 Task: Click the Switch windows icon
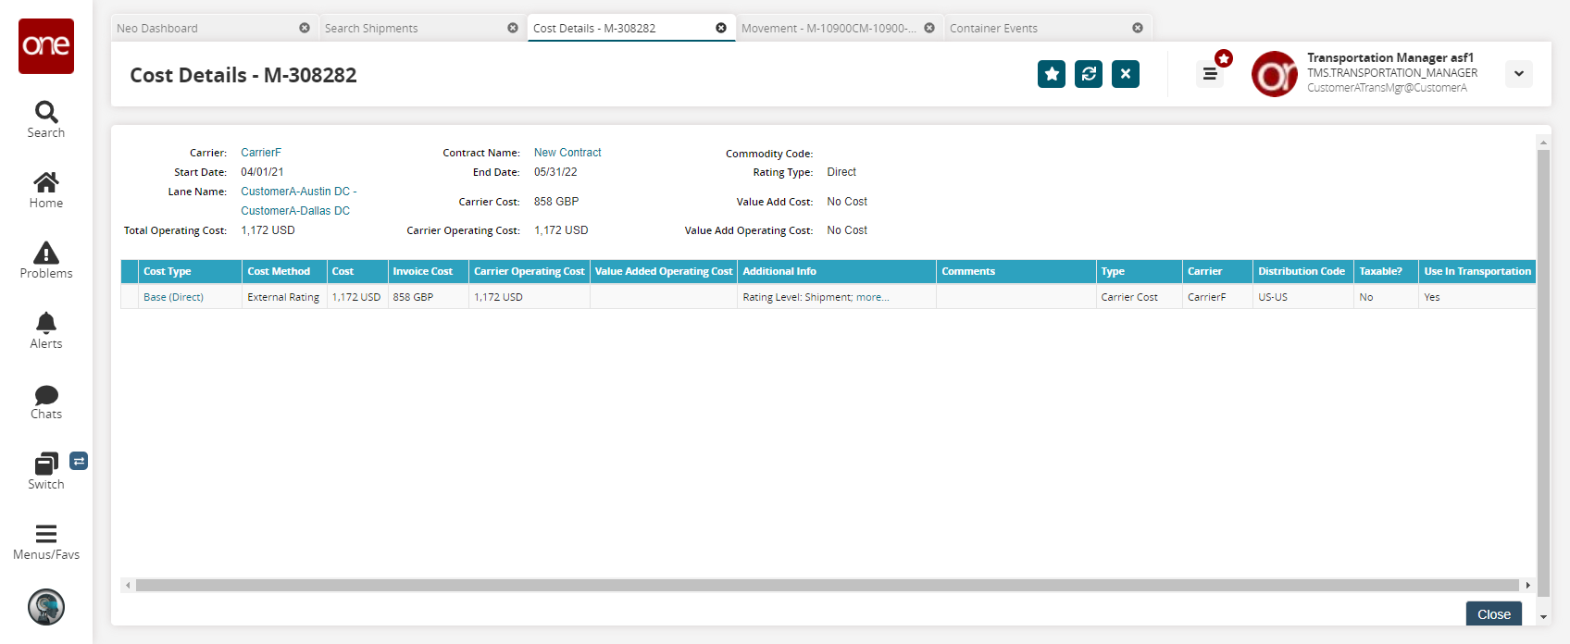click(x=46, y=464)
